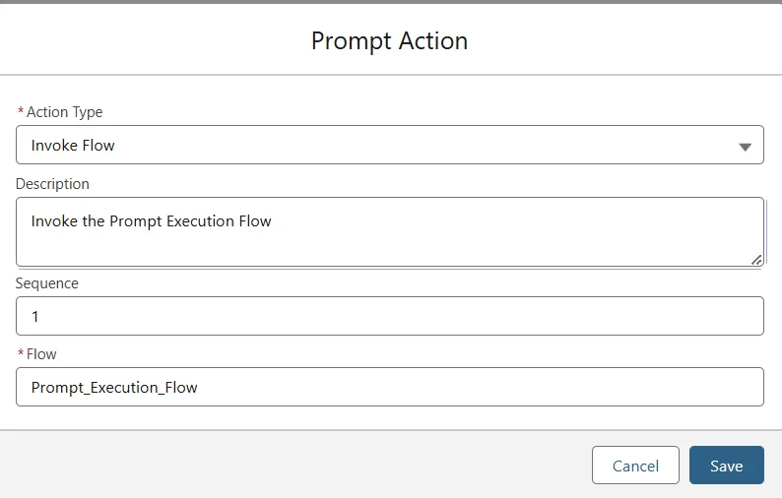Focus the Sequence input field
This screenshot has width=782, height=498.
point(389,316)
